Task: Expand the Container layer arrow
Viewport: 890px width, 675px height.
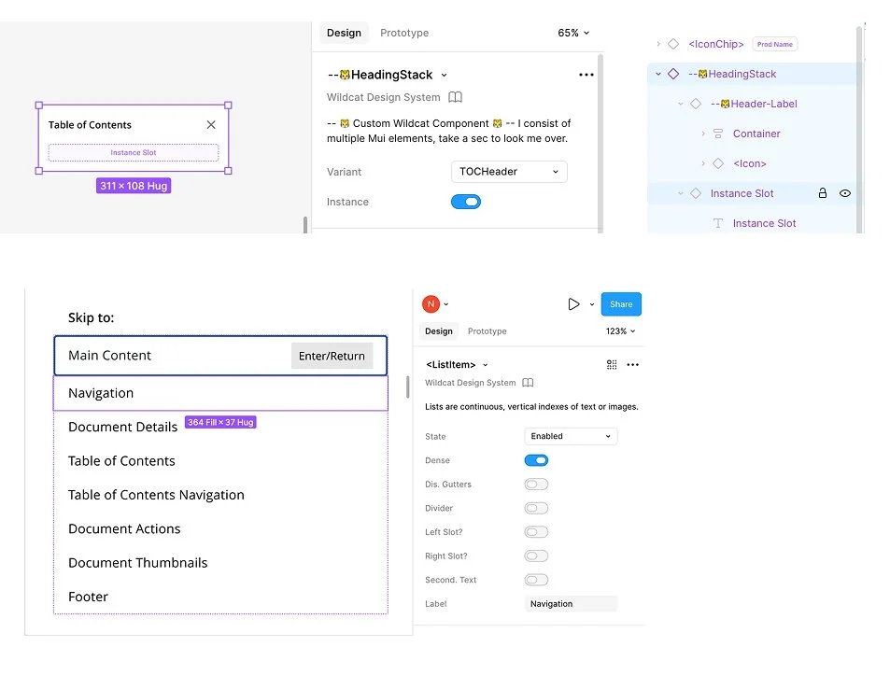Action: [x=703, y=134]
